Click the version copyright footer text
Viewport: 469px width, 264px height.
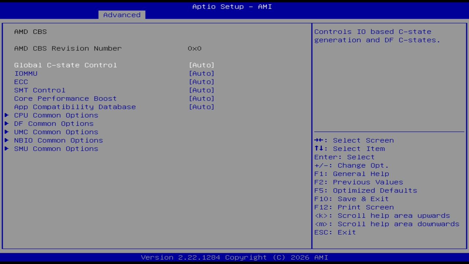[x=234, y=257]
